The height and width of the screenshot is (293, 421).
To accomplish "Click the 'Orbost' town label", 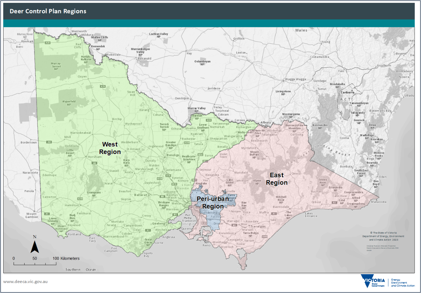I will 316,202.
